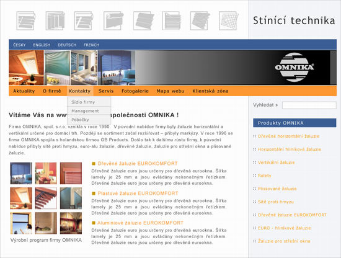Open red room thumbnail in top row
341x258 pixels.
click(46, 174)
